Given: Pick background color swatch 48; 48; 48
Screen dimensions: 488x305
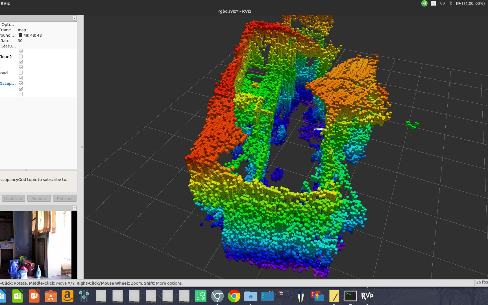Looking at the screenshot, I should tap(20, 35).
